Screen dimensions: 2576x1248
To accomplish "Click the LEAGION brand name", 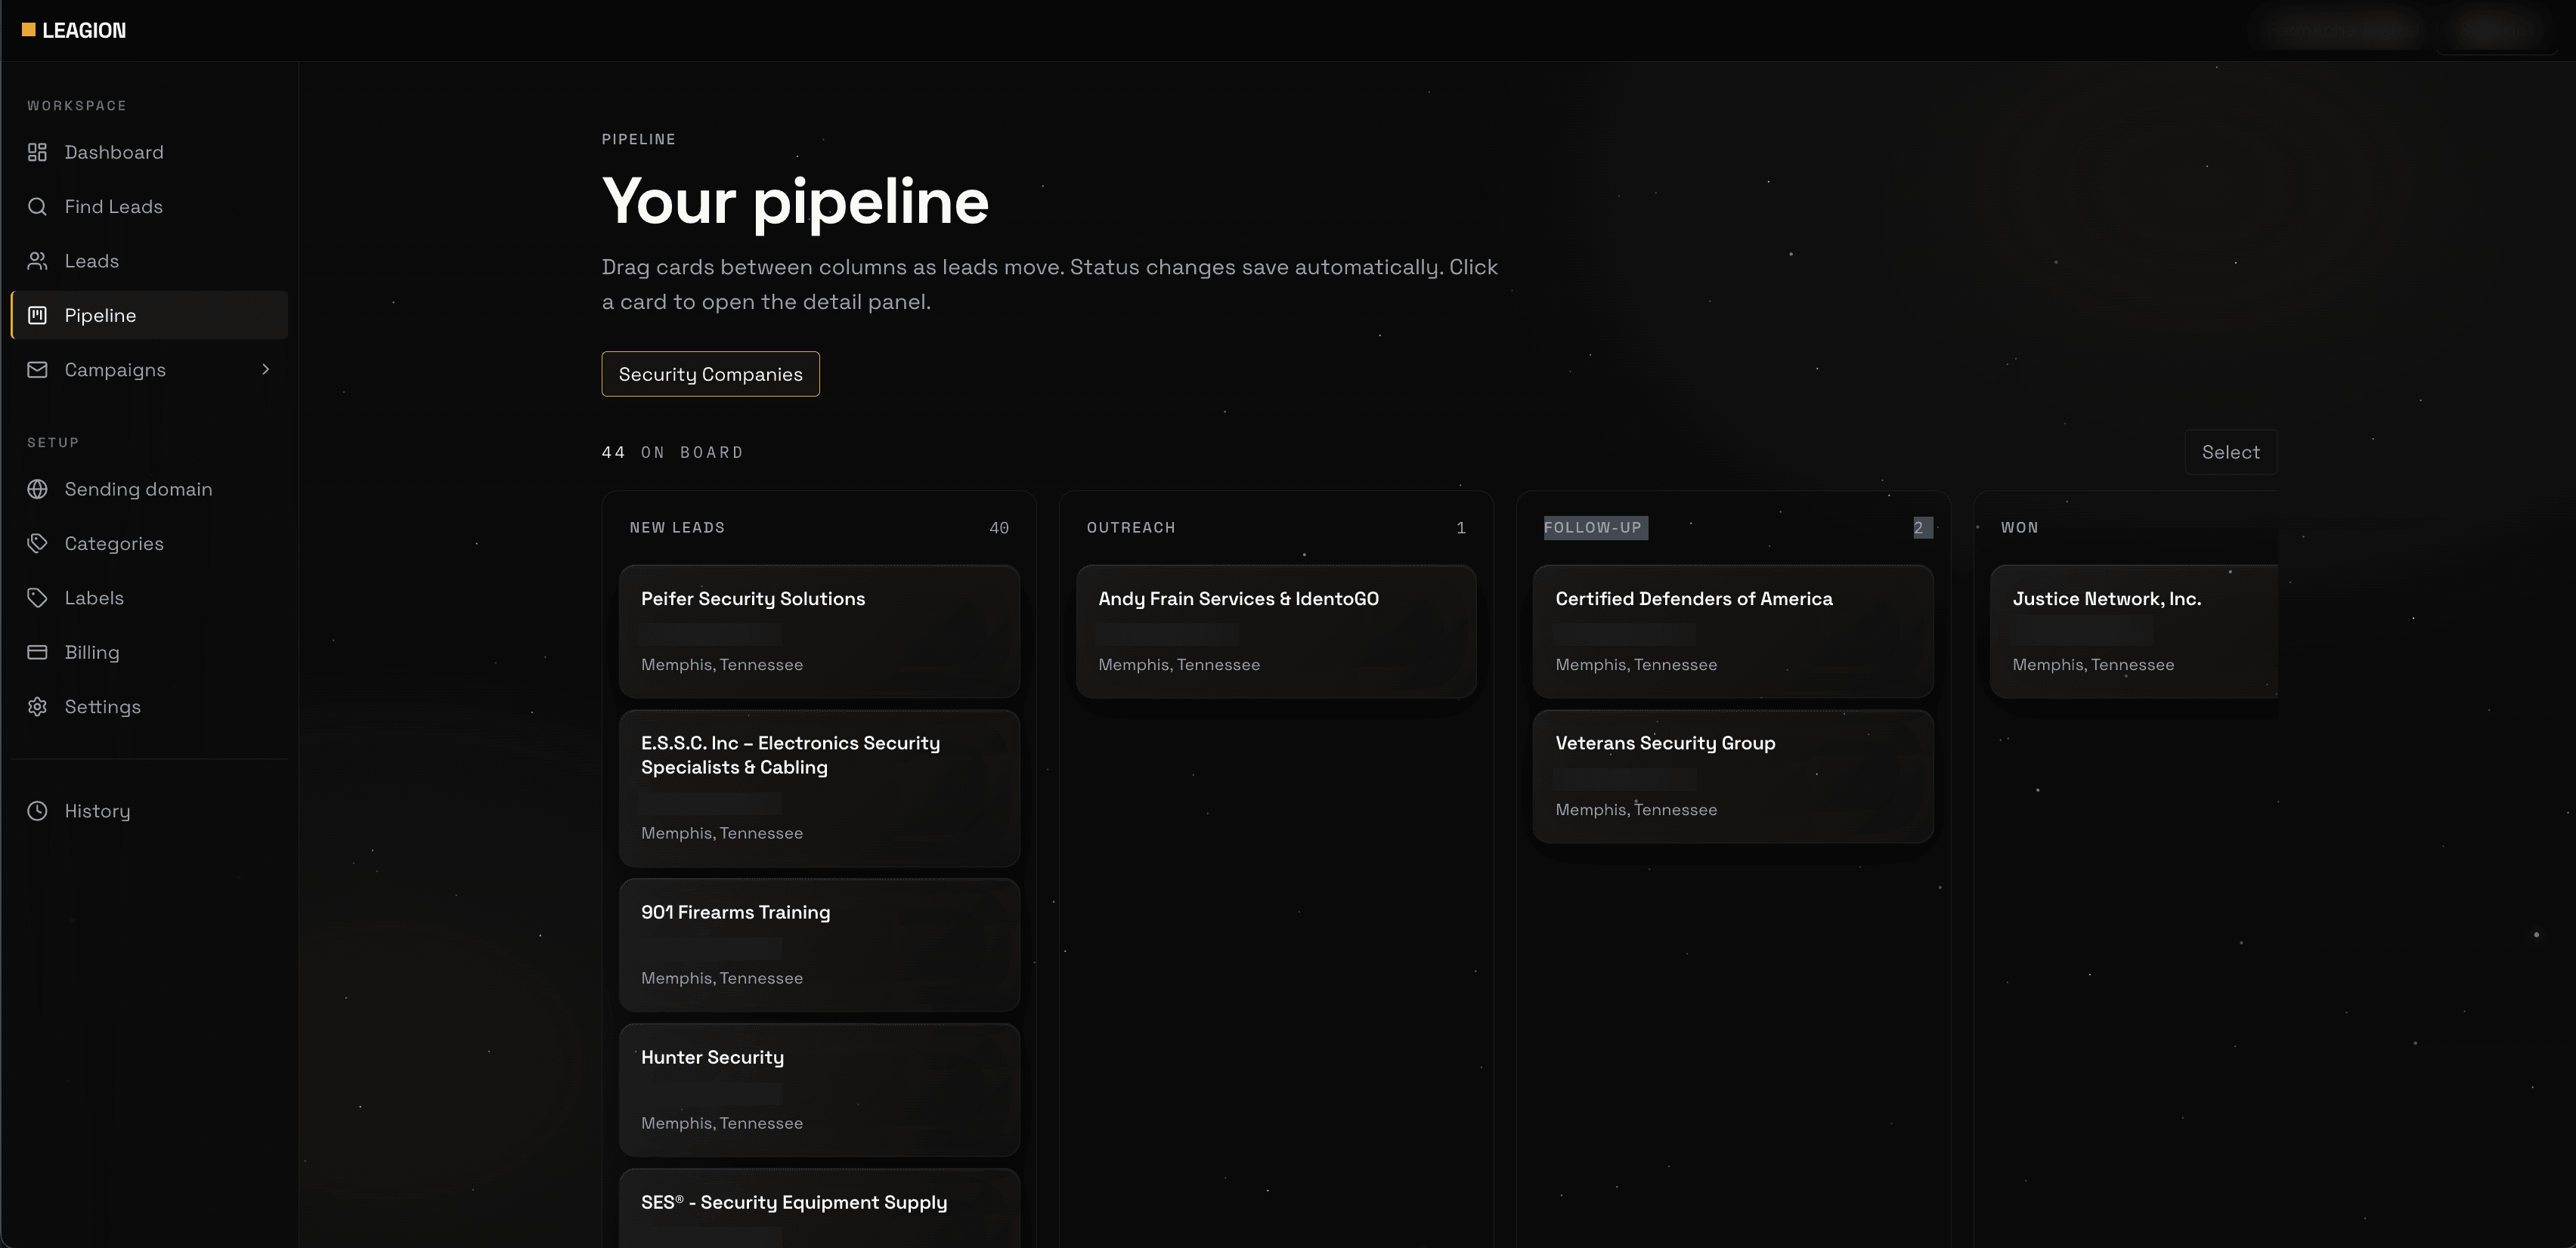I will point(84,30).
